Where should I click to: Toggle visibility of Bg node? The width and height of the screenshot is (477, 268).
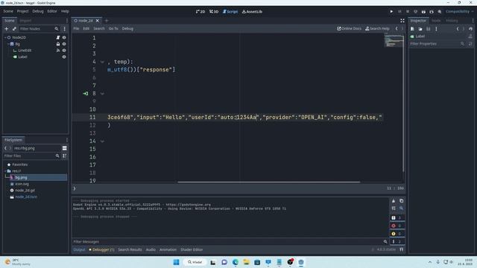click(x=64, y=44)
